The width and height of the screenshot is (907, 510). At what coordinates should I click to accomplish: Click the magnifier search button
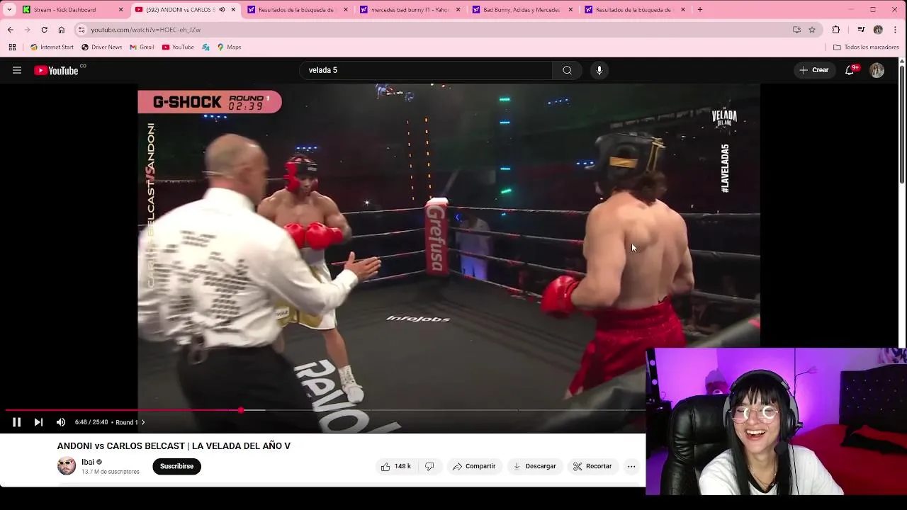pyautogui.click(x=567, y=70)
